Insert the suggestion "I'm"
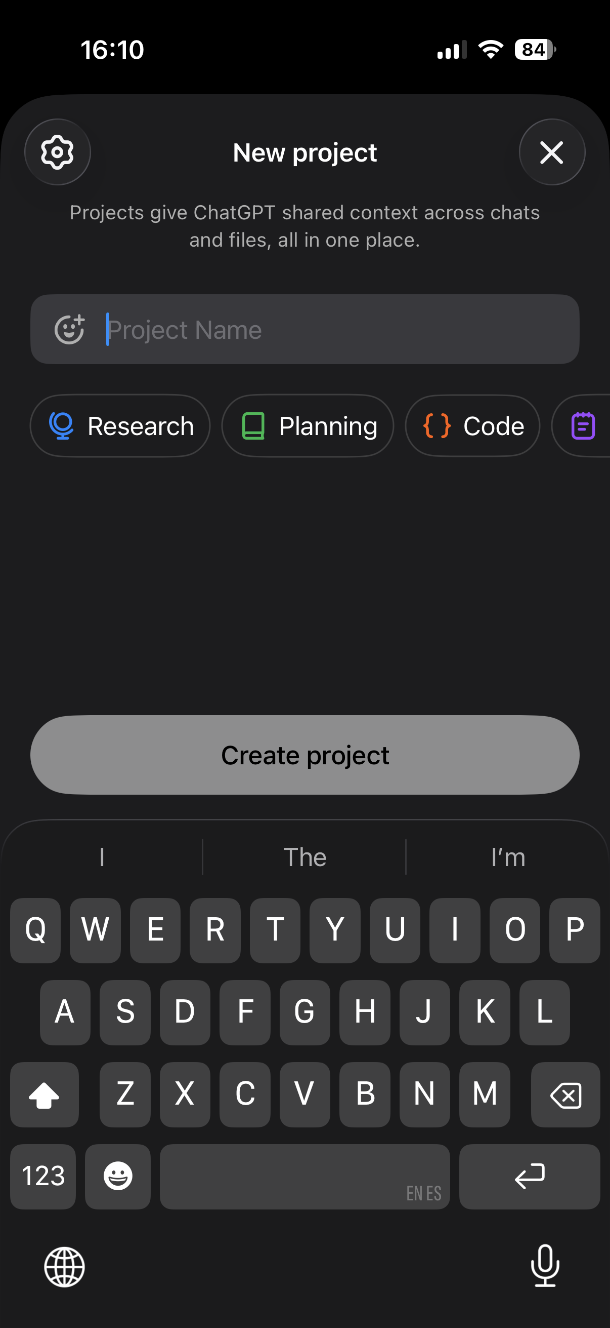The image size is (610, 1328). coord(507,857)
